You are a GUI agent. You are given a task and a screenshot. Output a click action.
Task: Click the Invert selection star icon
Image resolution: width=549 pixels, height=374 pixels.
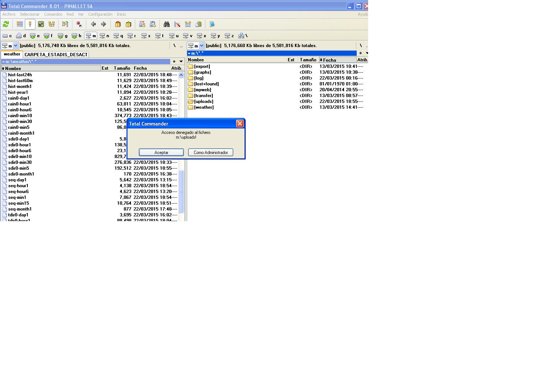79,24
